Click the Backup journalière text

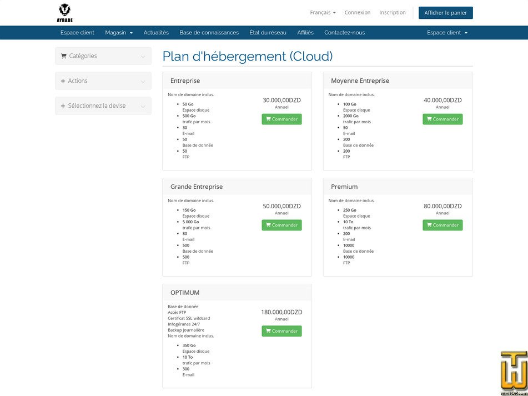point(186,330)
